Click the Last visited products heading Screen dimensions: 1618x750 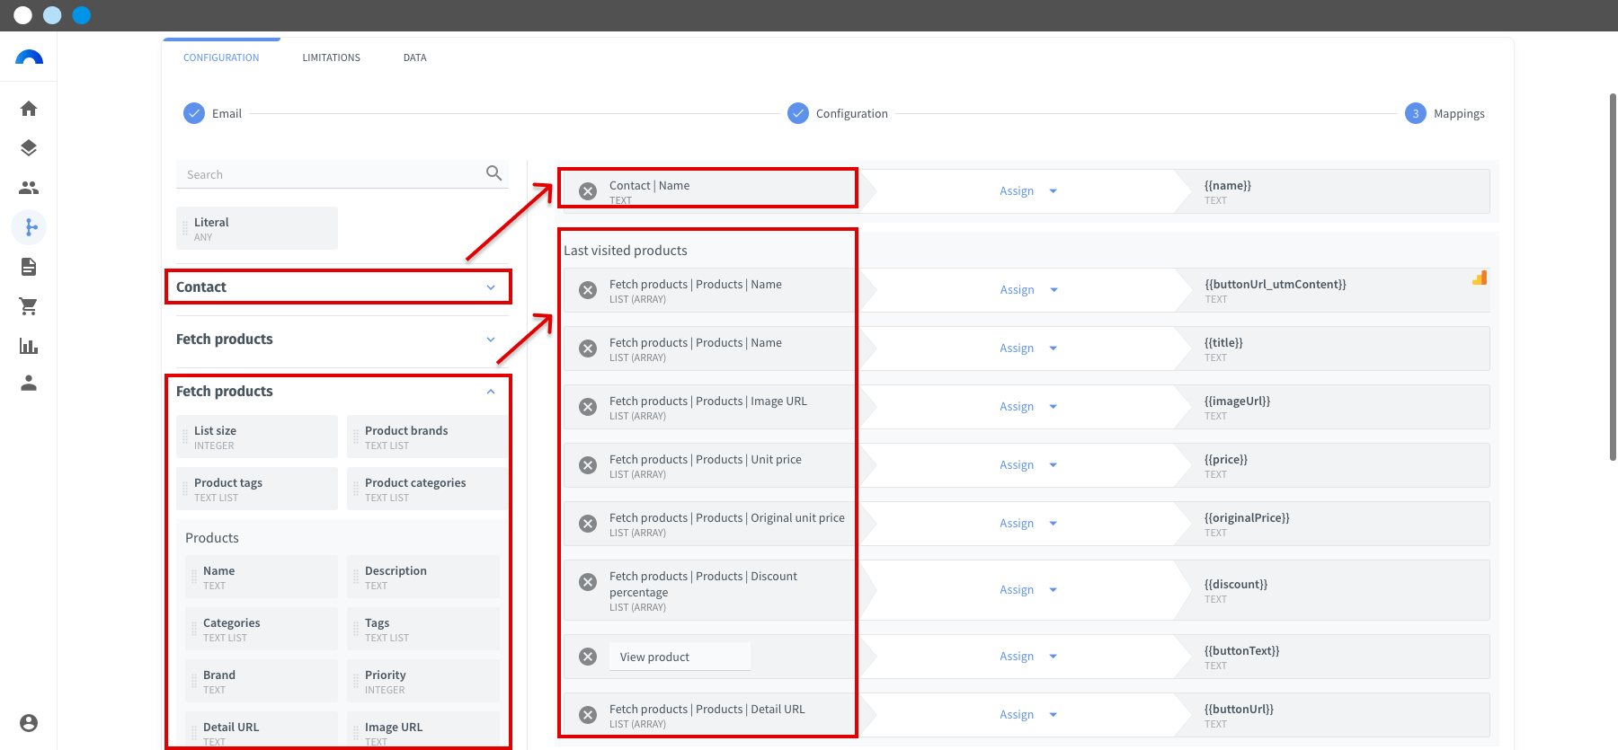[x=626, y=251]
